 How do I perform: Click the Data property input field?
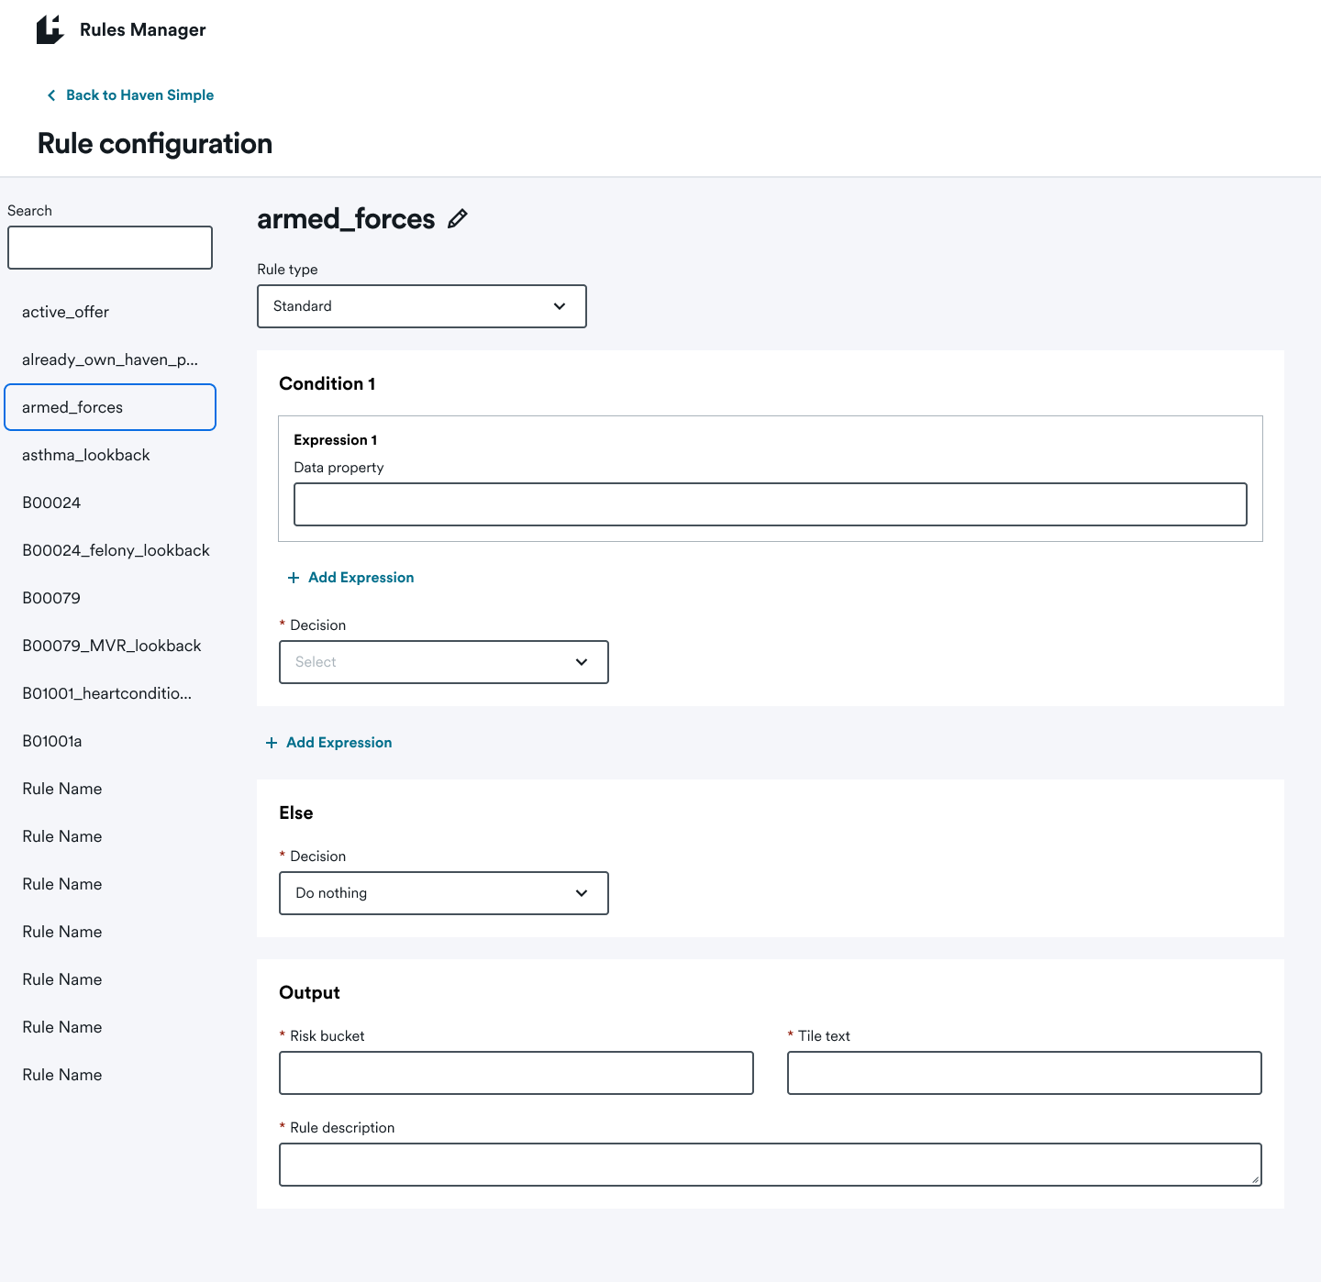[770, 504]
